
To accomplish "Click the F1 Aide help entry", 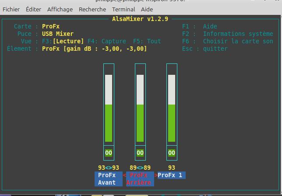I will coord(199,26).
